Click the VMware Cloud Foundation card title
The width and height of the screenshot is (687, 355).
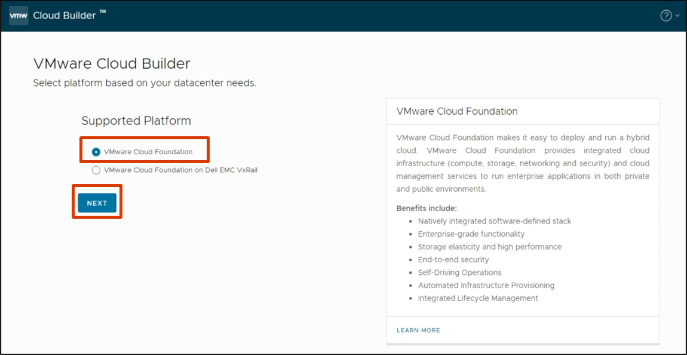457,111
